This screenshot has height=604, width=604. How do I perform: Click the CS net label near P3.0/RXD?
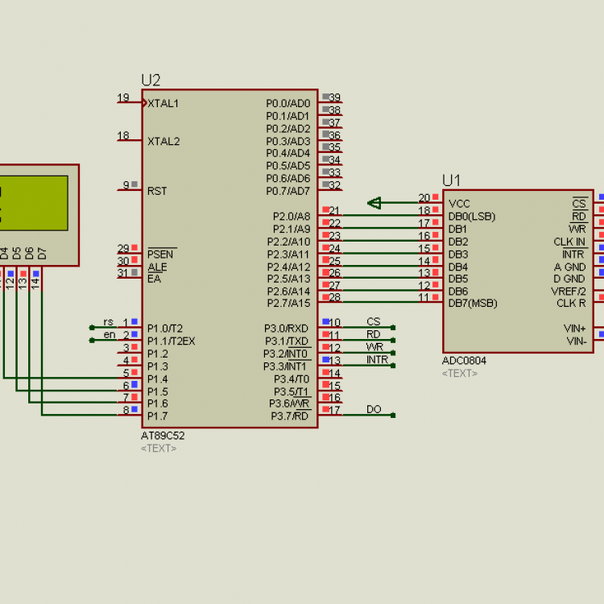point(373,322)
